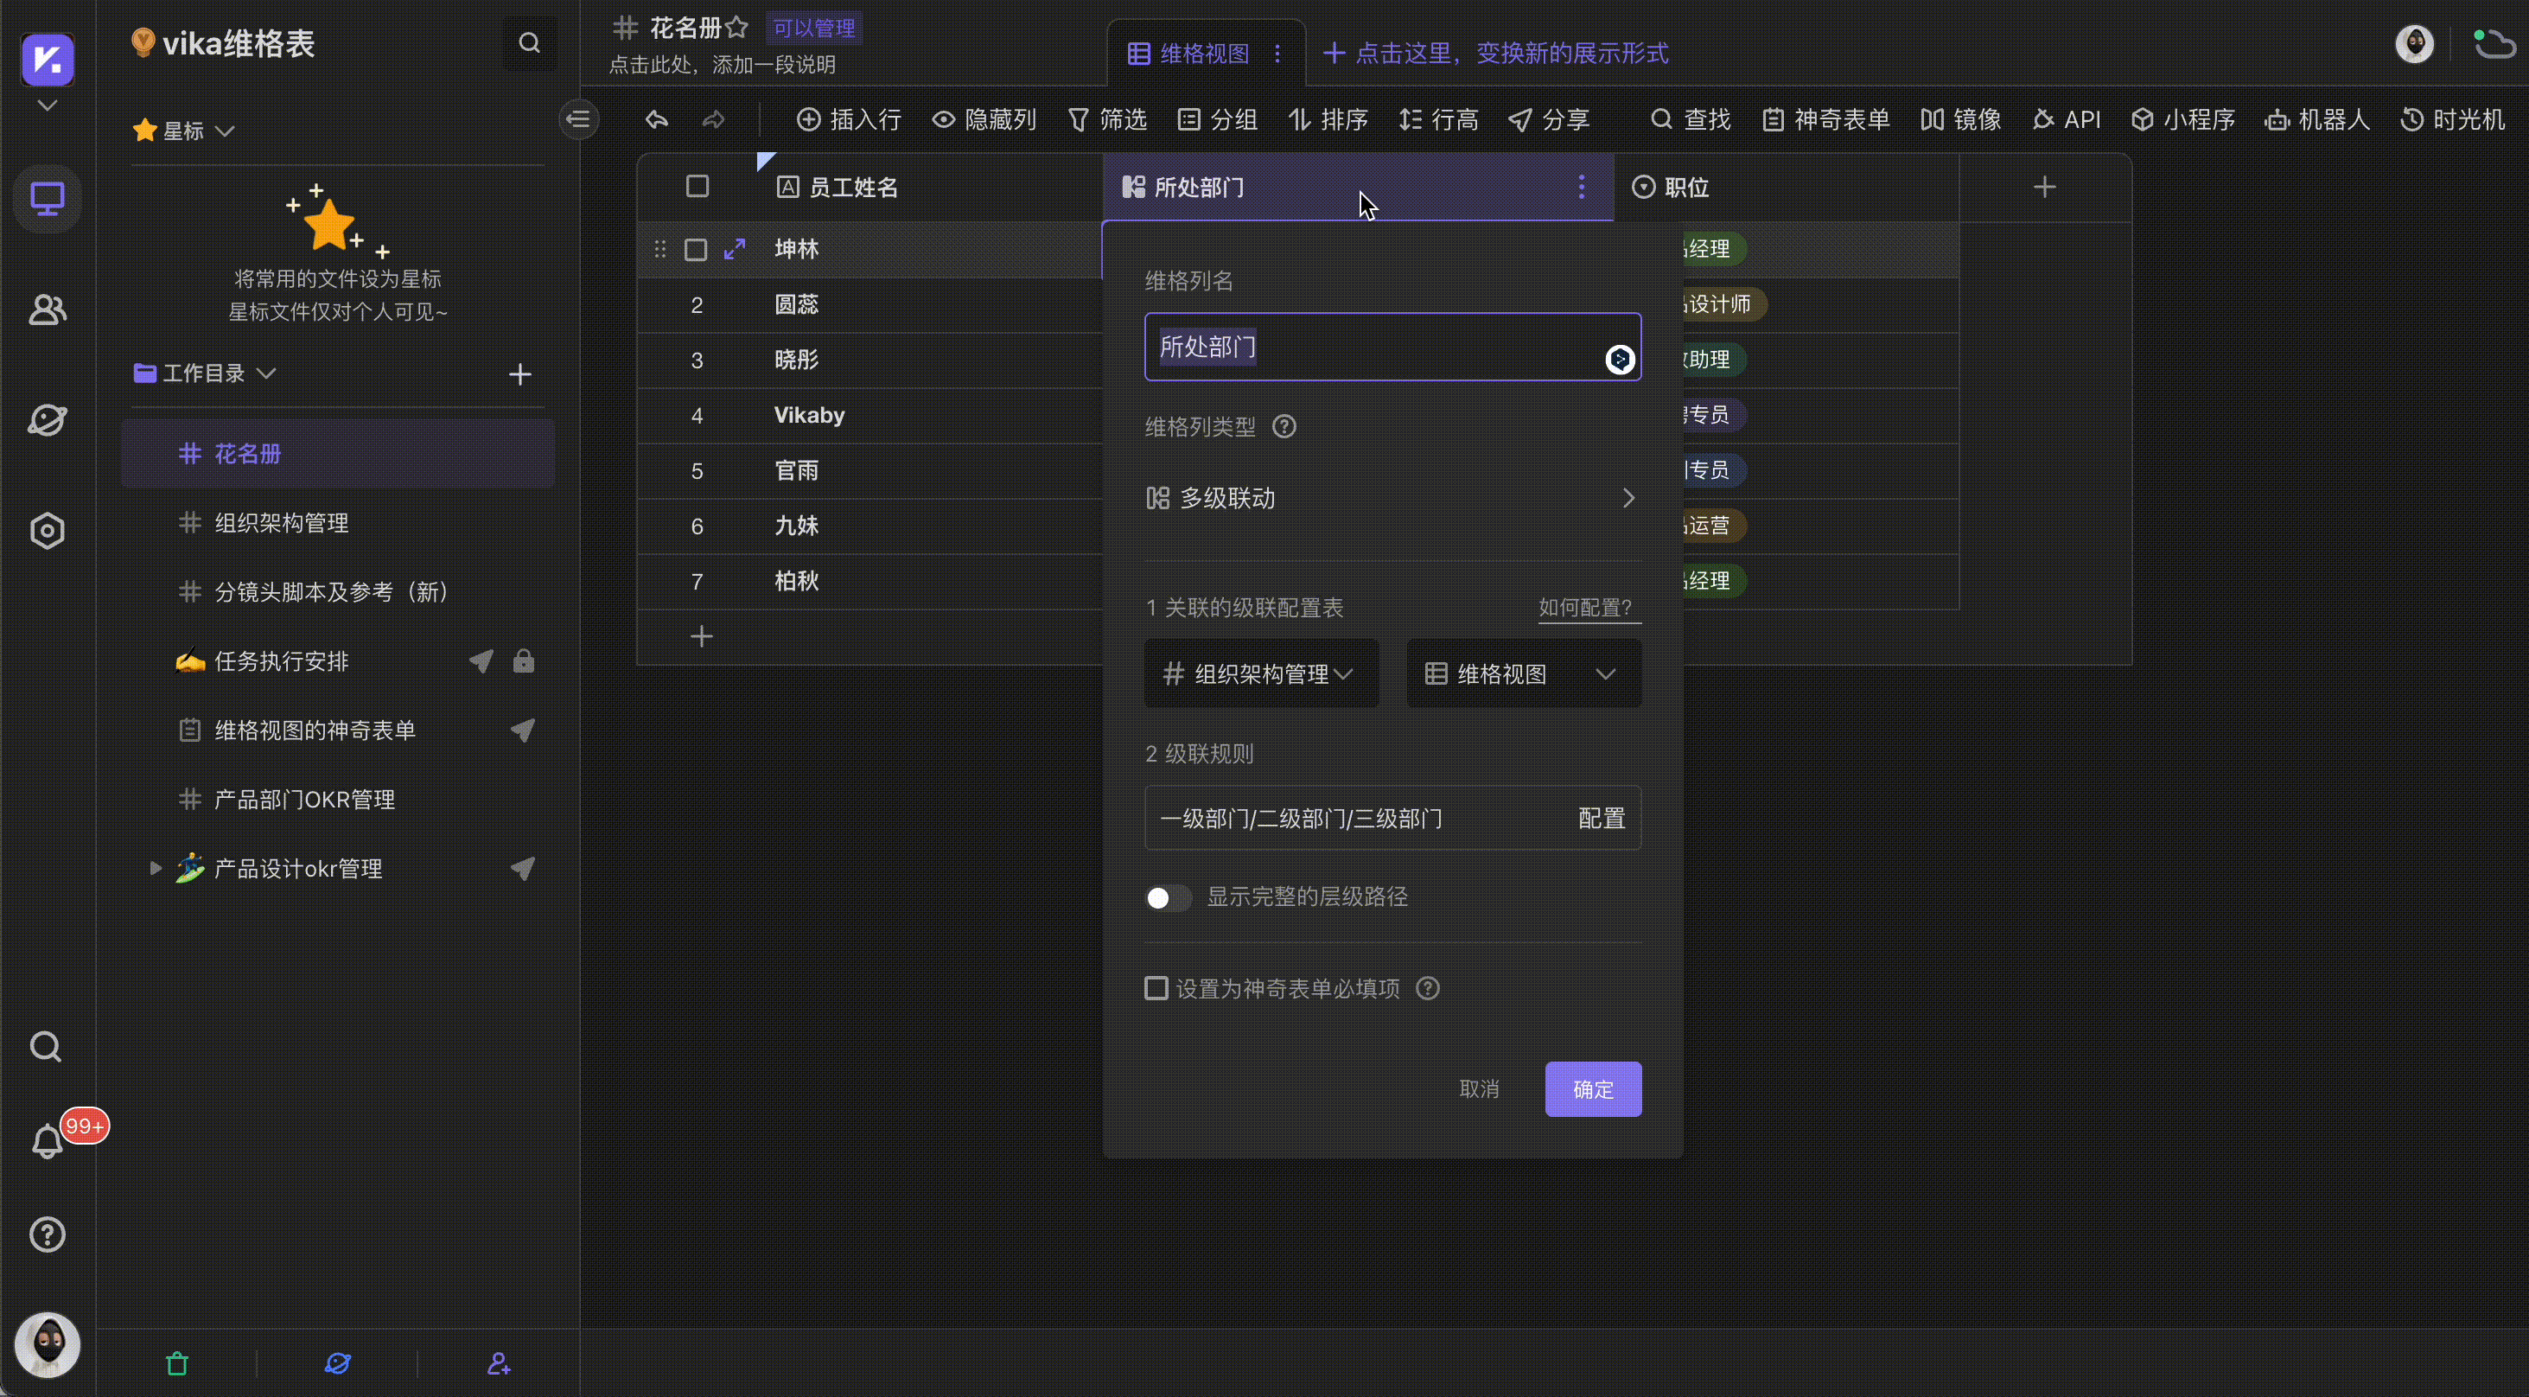Open the 花名册 file in sidebar
Viewport: 2529px width, 1397px height.
point(245,454)
